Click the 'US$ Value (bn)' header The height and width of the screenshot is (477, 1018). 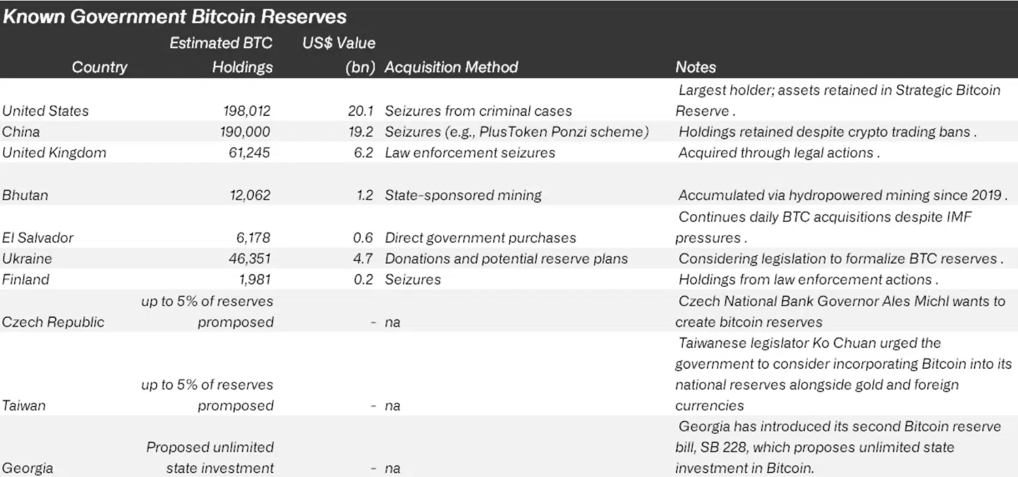339,55
